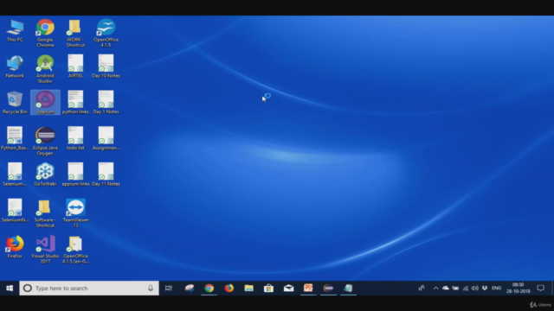Image resolution: width=554 pixels, height=311 pixels.
Task: Select the This PC desktop icon
Action: 15,31
